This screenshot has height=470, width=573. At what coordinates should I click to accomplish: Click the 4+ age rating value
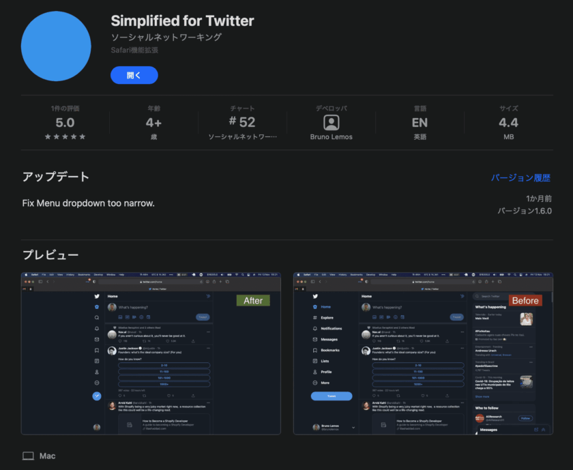coord(154,122)
